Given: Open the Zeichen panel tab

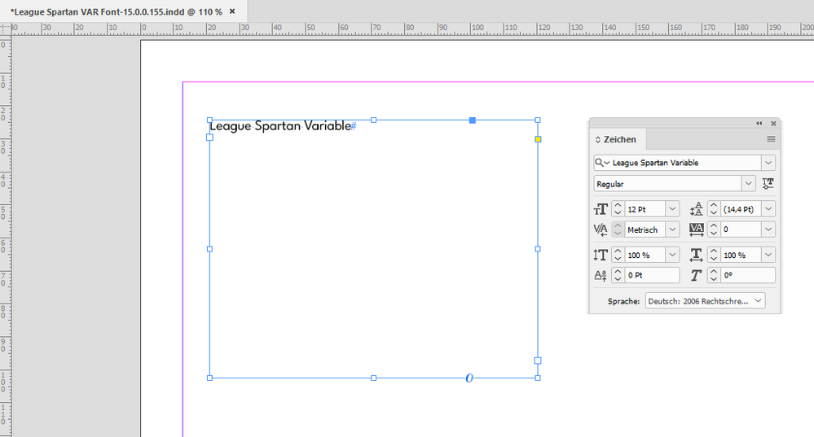Looking at the screenshot, I should pyautogui.click(x=619, y=139).
